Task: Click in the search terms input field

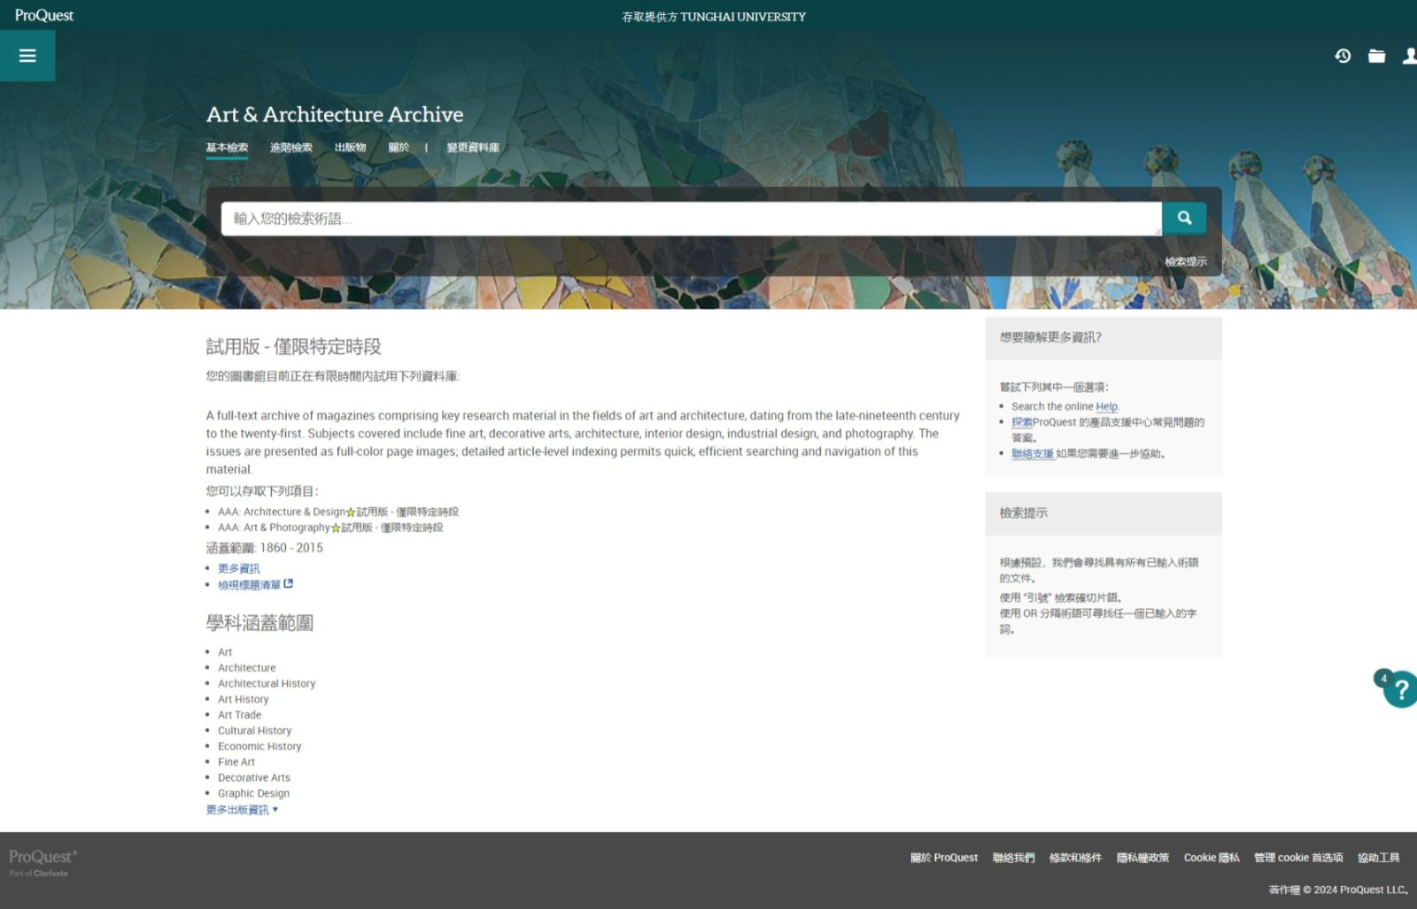Action: click(691, 219)
